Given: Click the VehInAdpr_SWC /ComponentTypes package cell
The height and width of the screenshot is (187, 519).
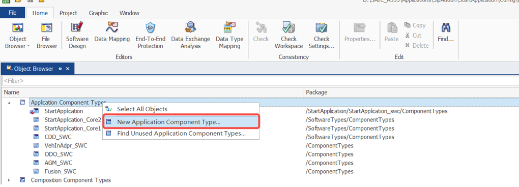Looking at the screenshot, I should click(329, 145).
